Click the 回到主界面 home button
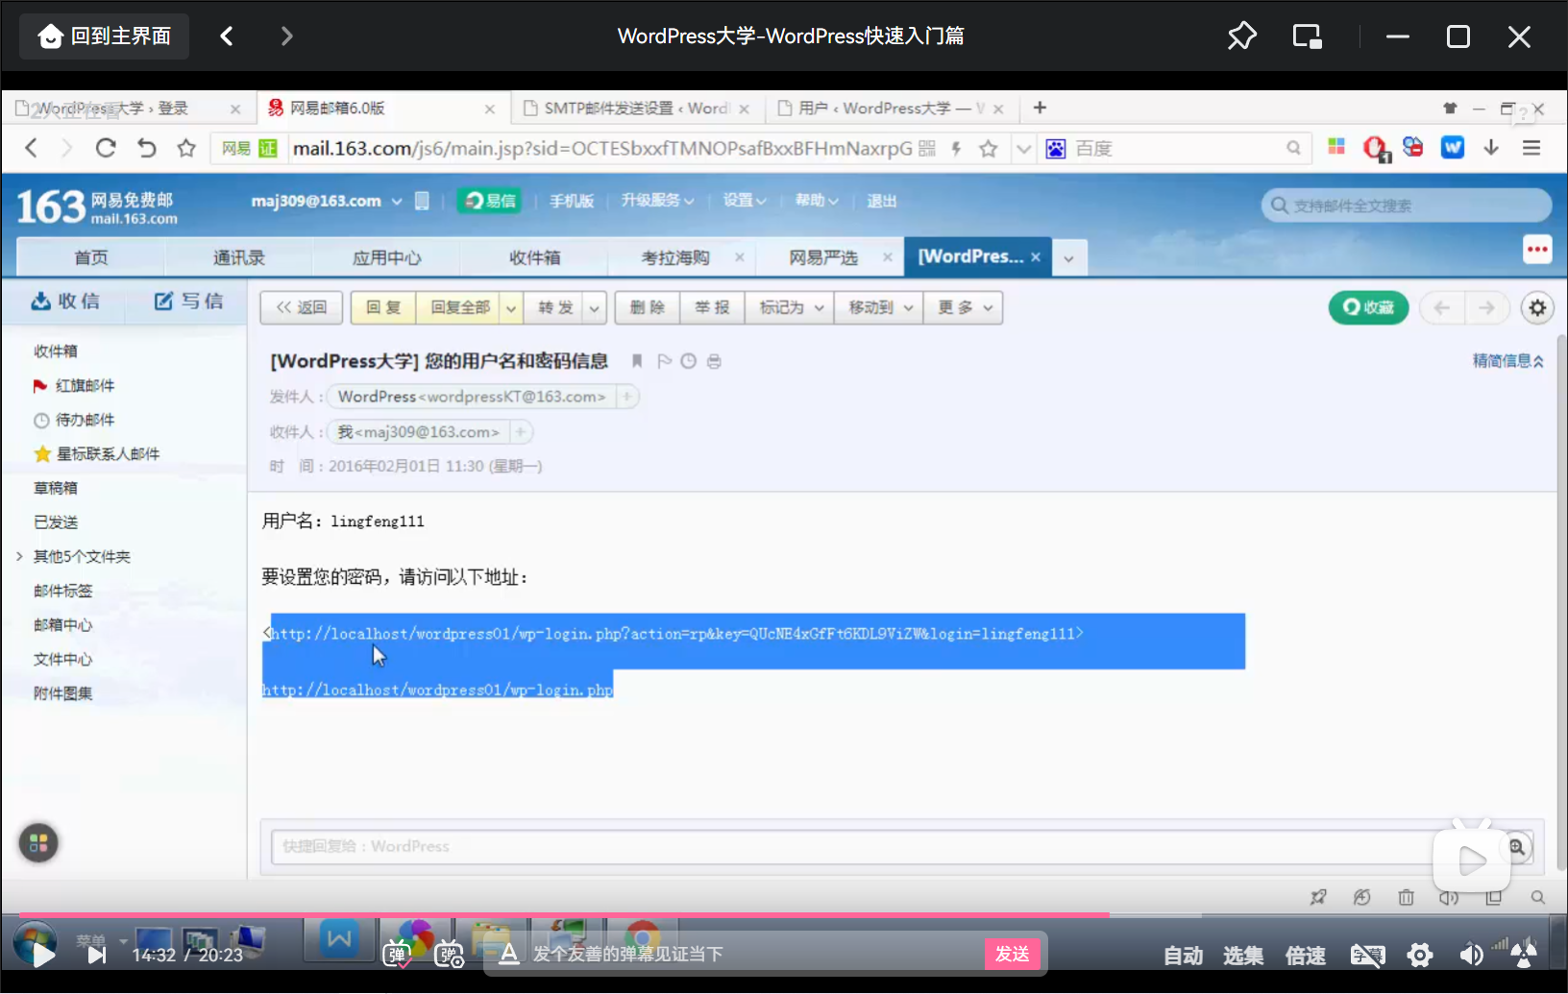 (x=104, y=36)
